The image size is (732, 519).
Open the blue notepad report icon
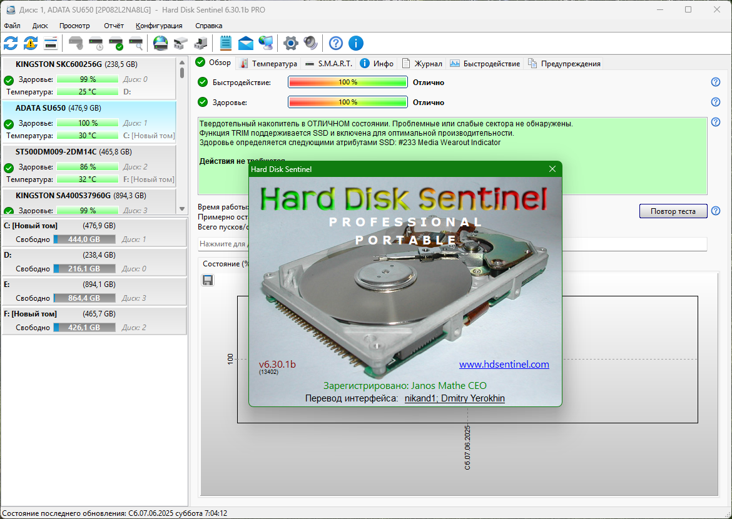point(226,43)
